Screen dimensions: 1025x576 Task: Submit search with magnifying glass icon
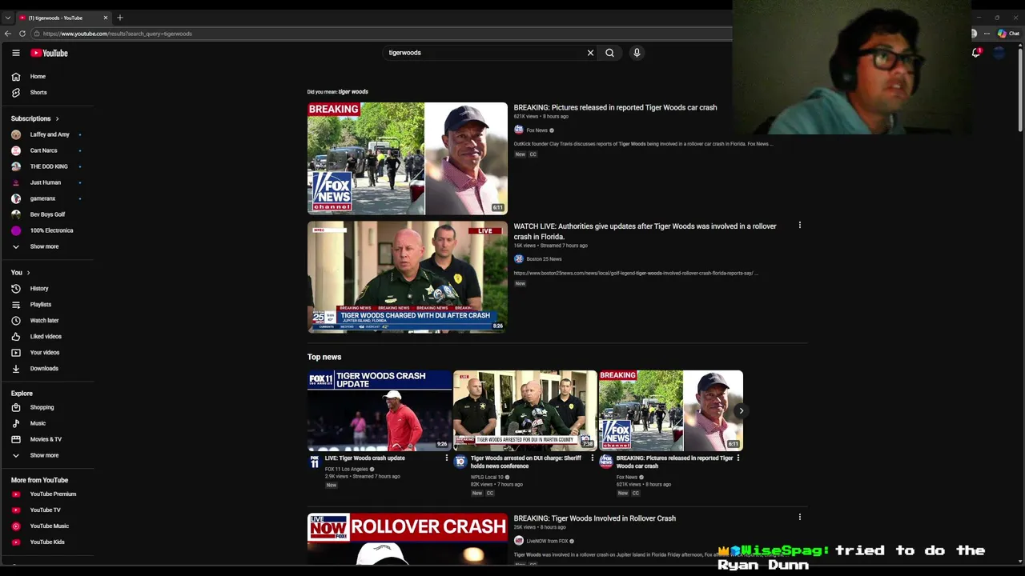tap(609, 53)
